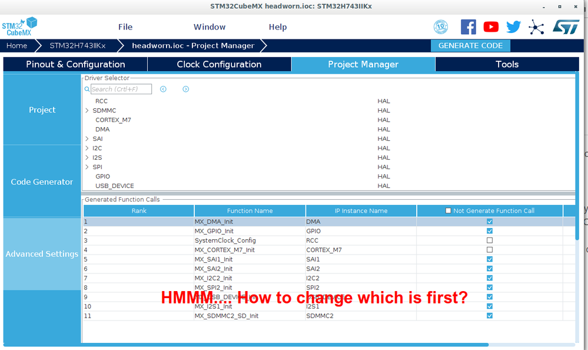Screen dimensions: 588x350
Task: Open the 10 years anniversary badge icon
Action: coord(441,27)
